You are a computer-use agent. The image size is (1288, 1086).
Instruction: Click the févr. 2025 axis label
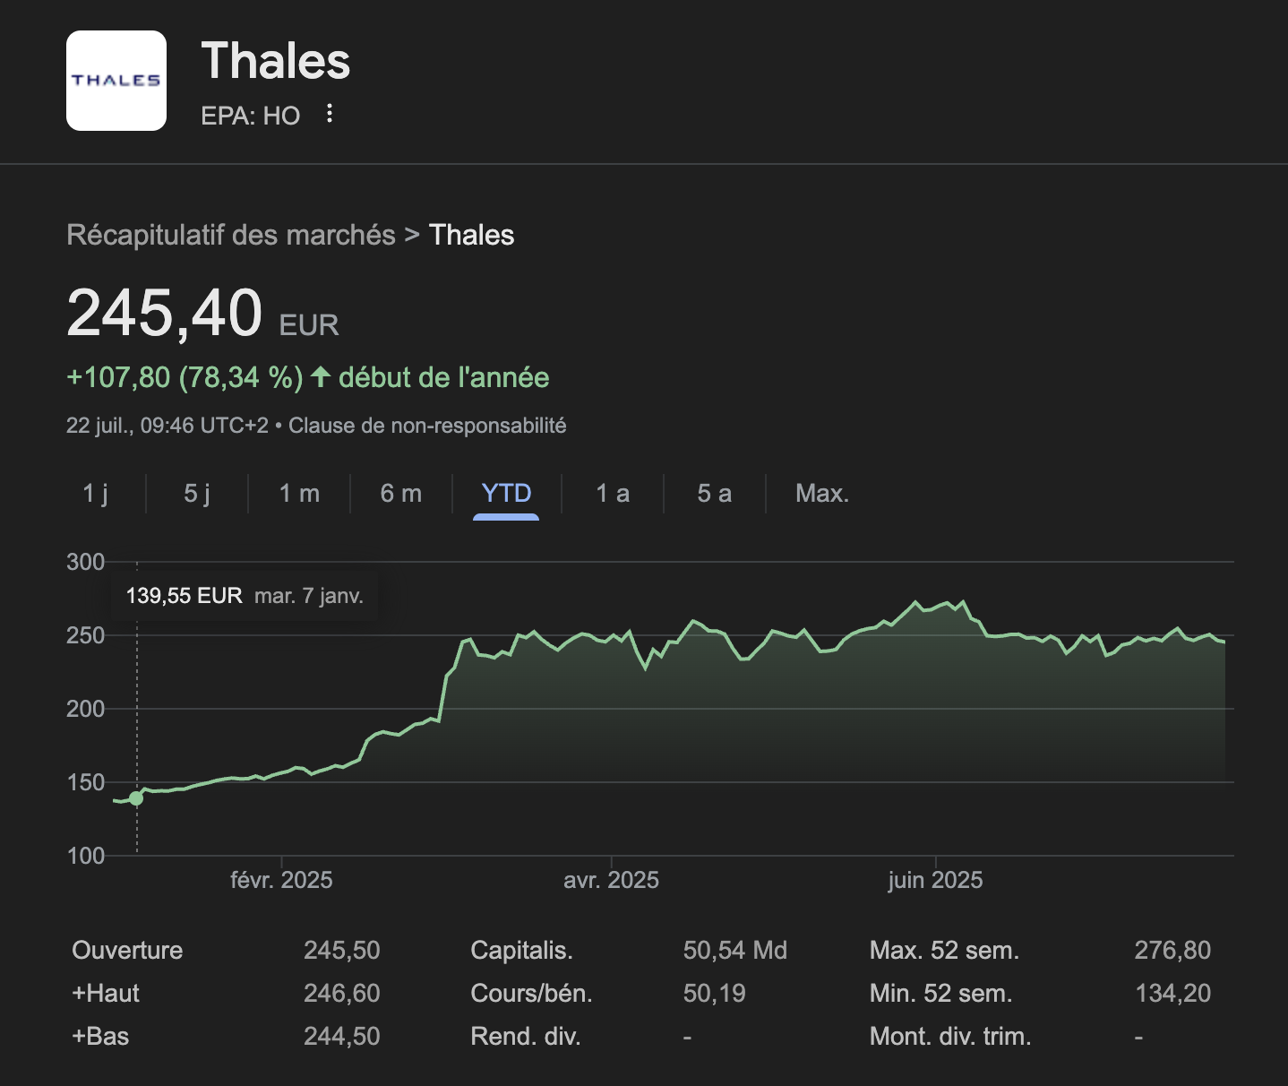[x=281, y=880]
